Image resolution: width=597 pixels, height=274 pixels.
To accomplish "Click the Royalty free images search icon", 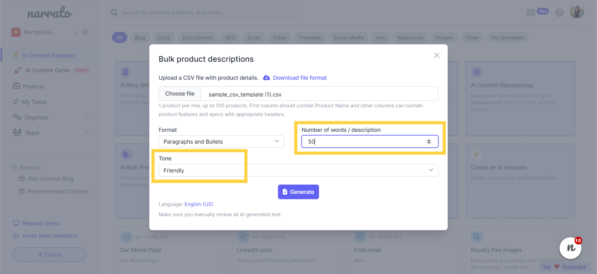I will coord(477,237).
